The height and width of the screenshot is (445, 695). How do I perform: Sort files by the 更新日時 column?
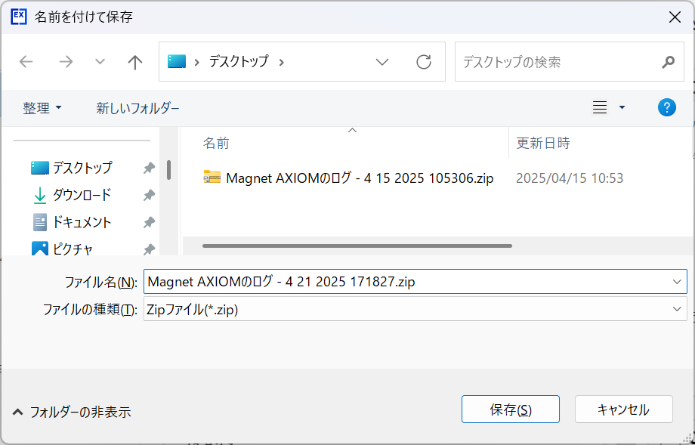click(543, 143)
